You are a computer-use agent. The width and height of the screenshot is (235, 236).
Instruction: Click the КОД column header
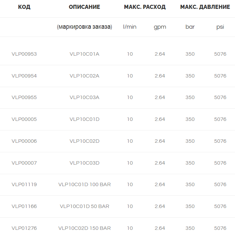point(24,7)
